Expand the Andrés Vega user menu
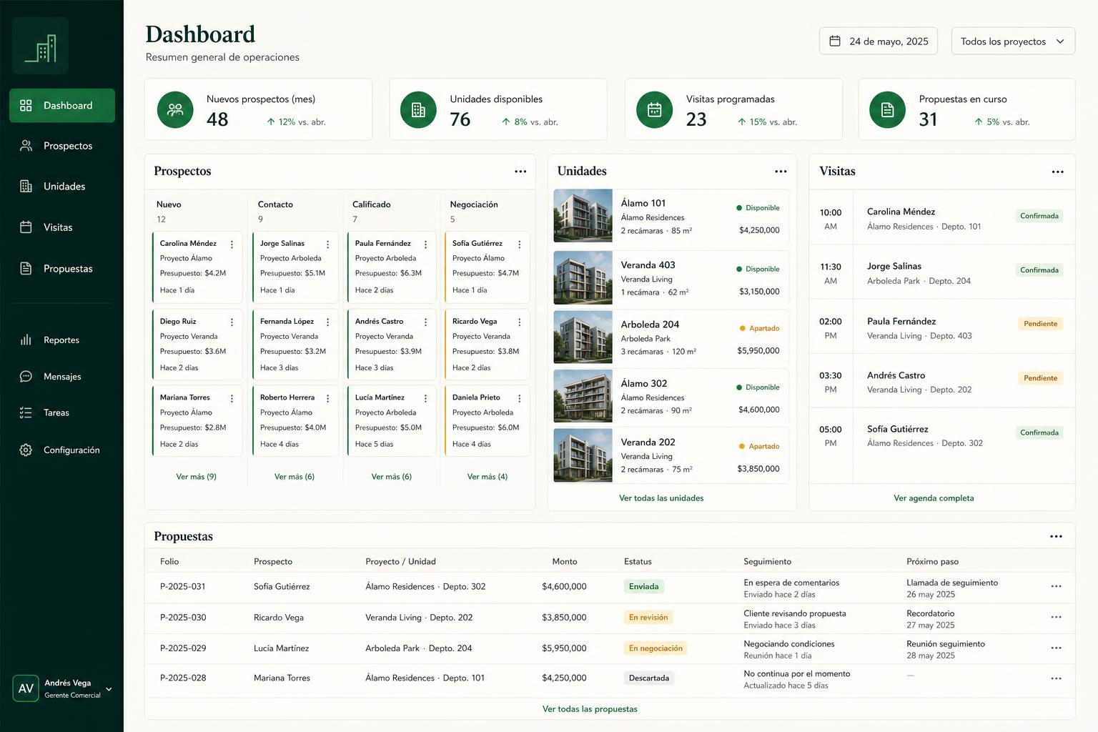Screen dimensions: 1098x732 coord(62,688)
